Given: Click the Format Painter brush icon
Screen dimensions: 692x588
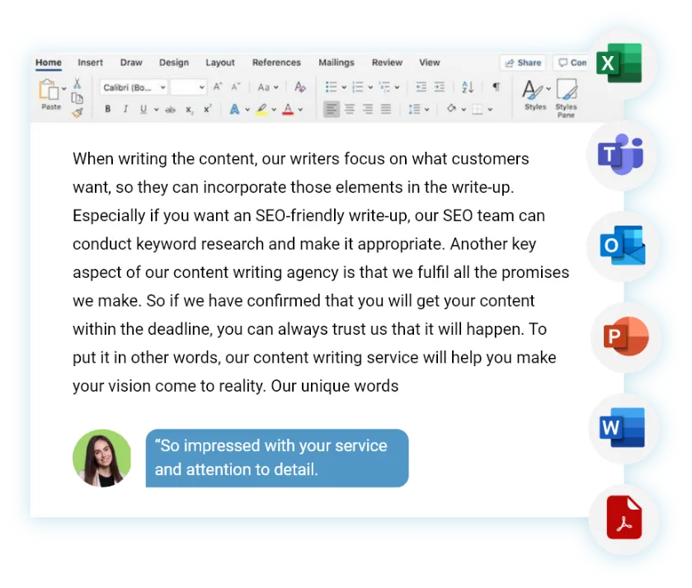Looking at the screenshot, I should click(x=77, y=112).
